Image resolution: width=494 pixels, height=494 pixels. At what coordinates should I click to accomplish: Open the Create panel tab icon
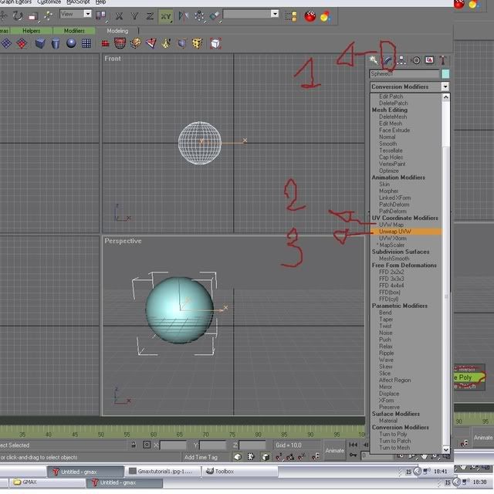(374, 60)
